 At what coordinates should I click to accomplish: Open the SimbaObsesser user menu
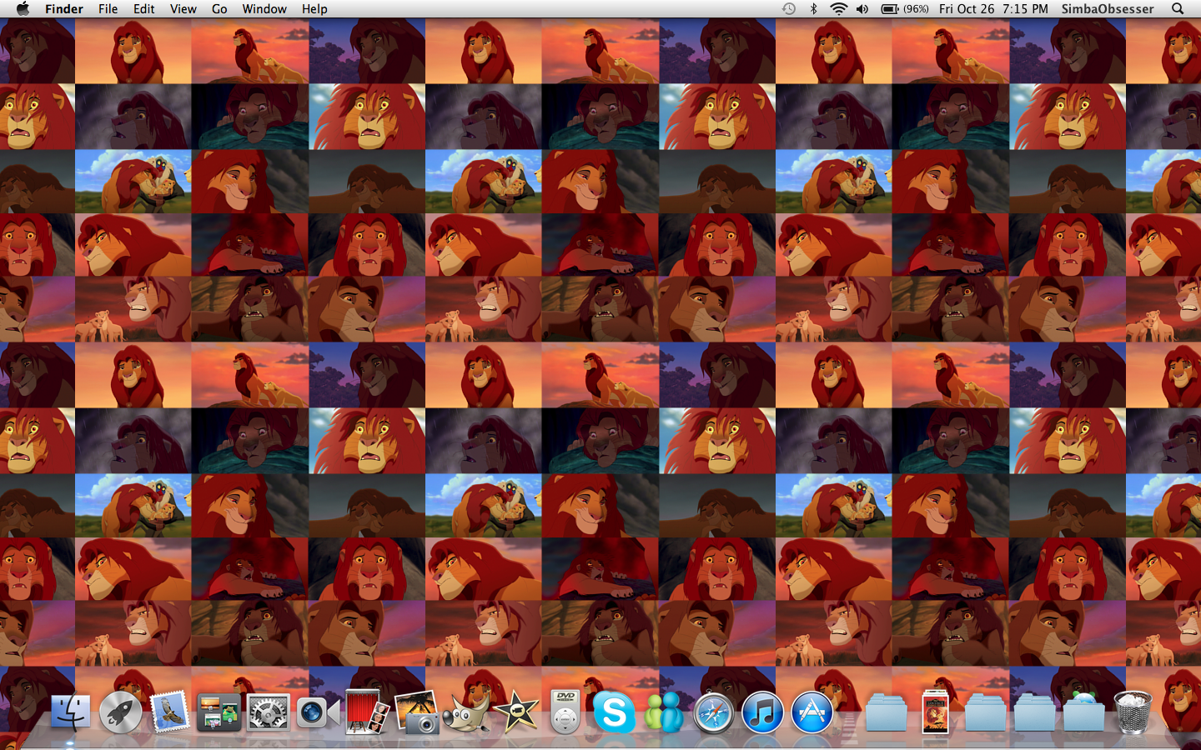1107,9
